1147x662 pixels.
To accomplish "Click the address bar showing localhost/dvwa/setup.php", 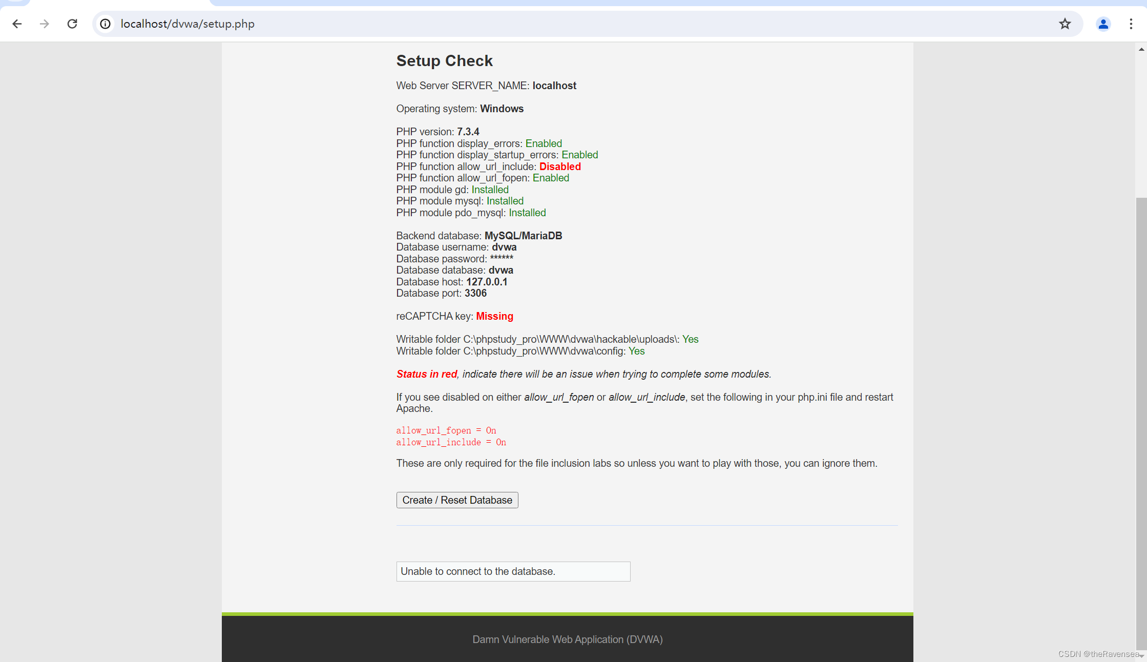I will click(587, 24).
